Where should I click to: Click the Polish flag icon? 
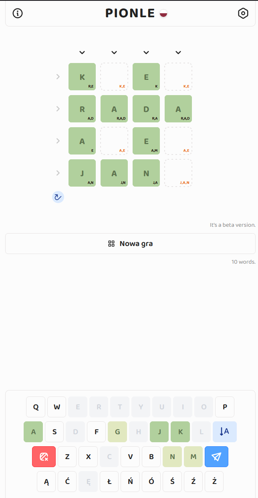[x=163, y=14]
